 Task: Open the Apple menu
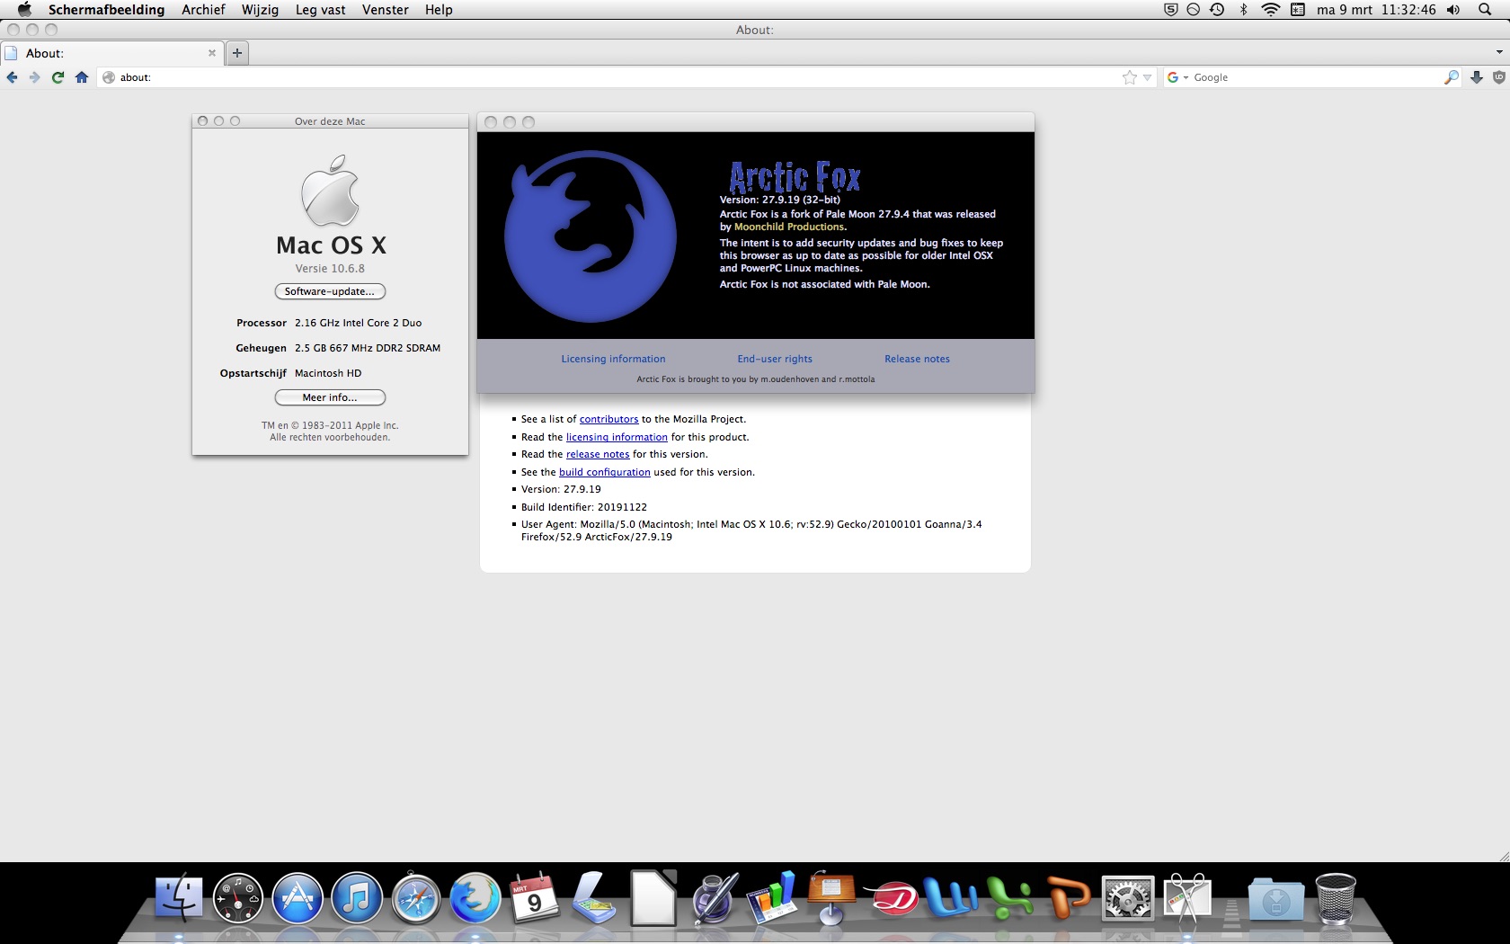24,10
